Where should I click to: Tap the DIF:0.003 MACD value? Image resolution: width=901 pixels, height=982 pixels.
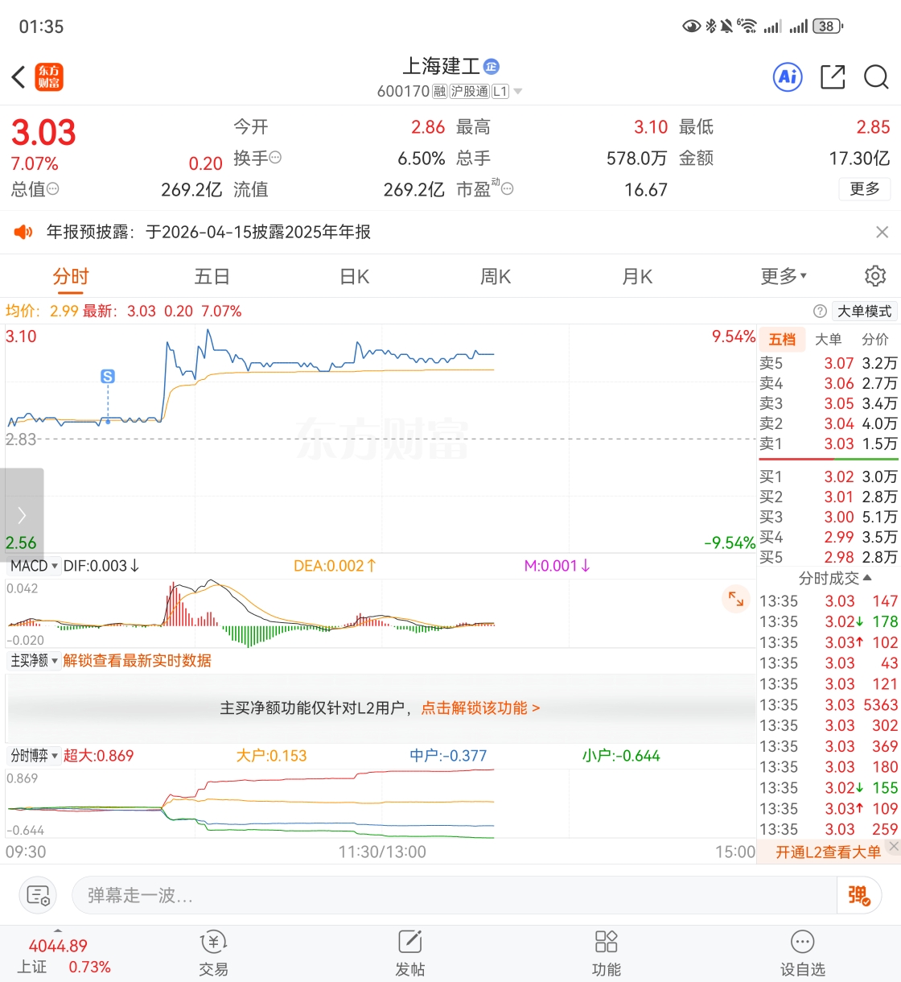101,566
